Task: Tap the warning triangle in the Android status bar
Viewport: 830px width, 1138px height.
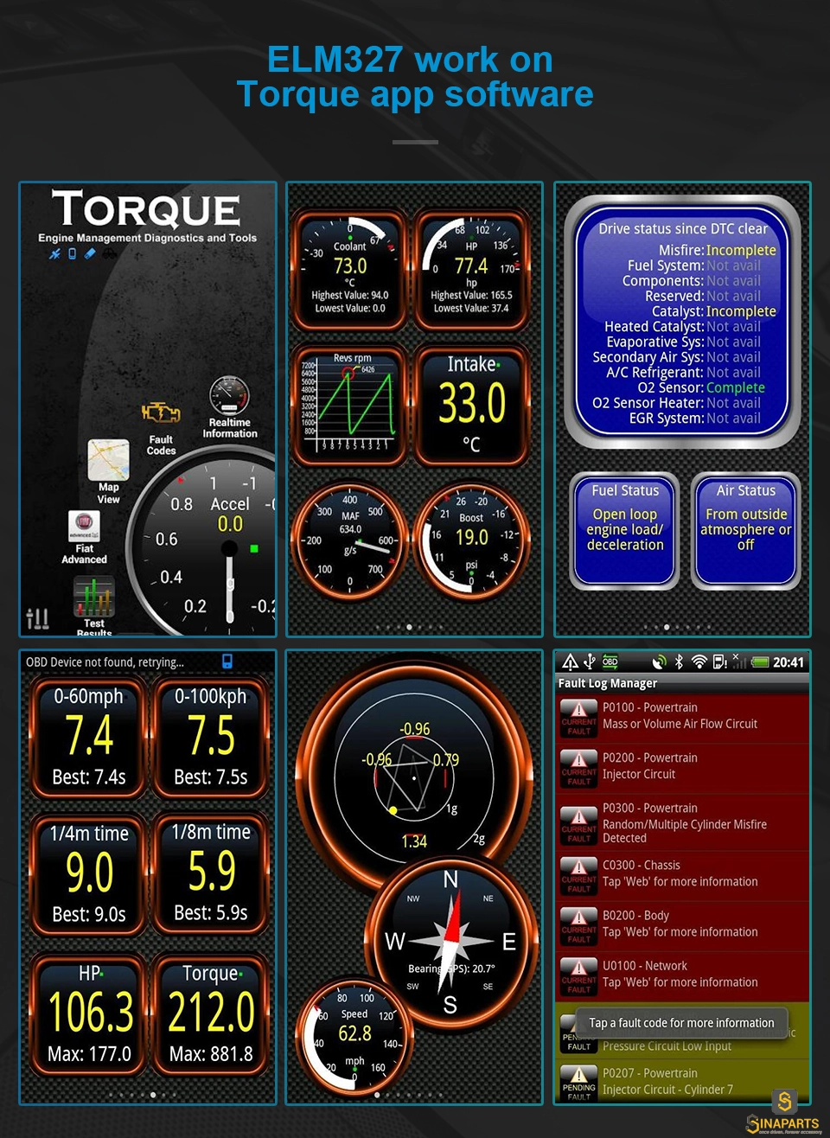Action: 570,662
